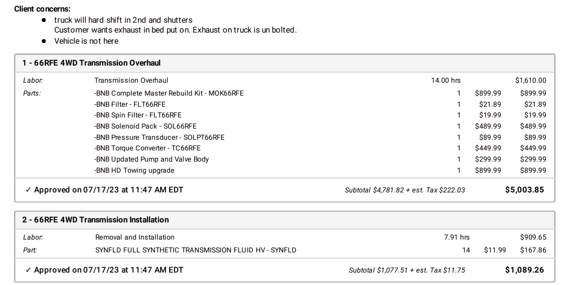
Task: Click the checkmark beside the $1,089.26 approval
Action: [28, 270]
